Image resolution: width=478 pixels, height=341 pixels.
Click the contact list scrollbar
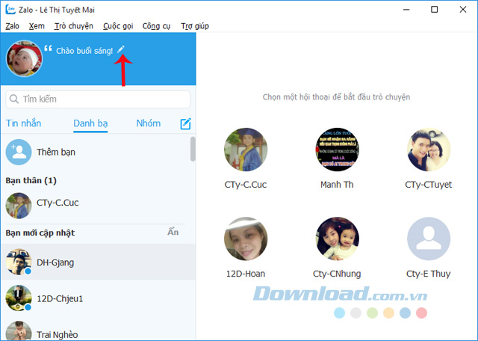pyautogui.click(x=193, y=149)
